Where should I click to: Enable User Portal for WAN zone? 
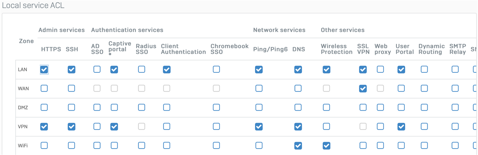coord(401,89)
